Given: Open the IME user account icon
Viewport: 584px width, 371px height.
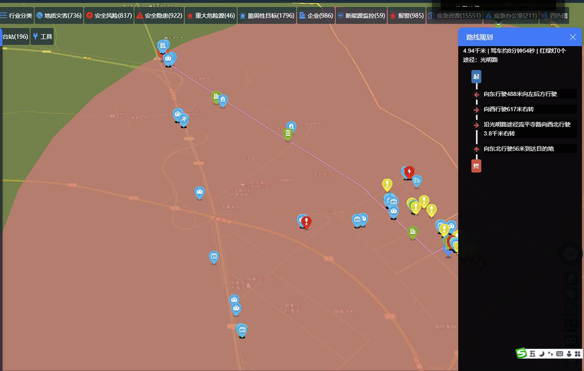Looking at the screenshot, I should (x=569, y=353).
